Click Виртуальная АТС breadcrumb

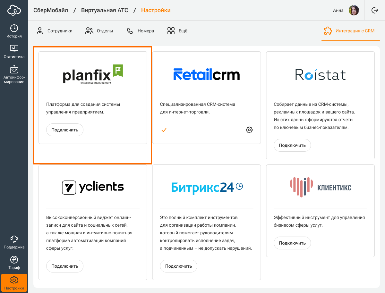(105, 10)
